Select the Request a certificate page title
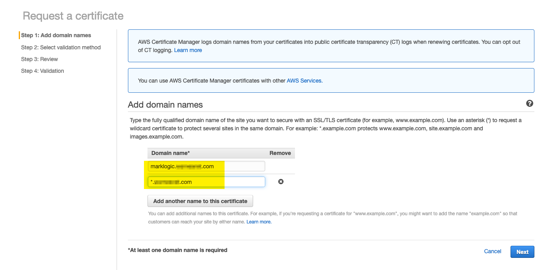Screen dimensions: 552x270 (x=73, y=16)
